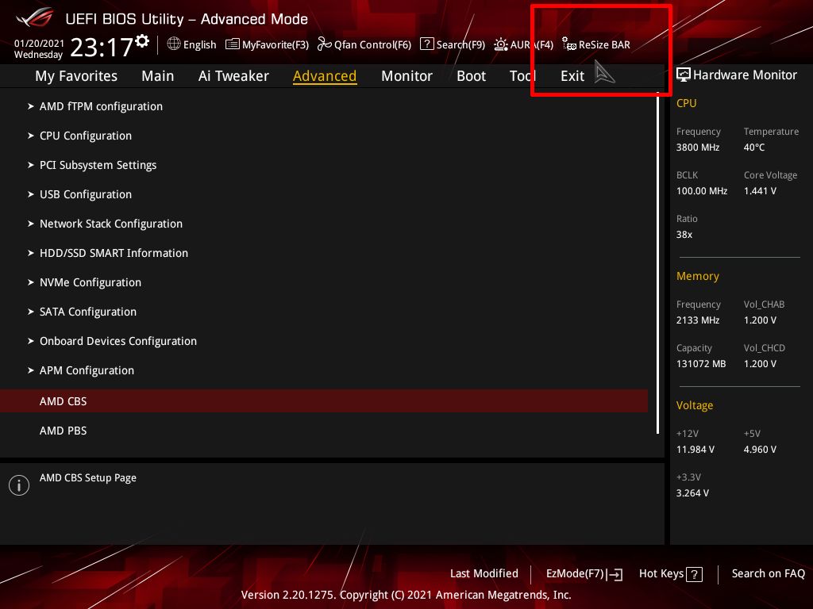
Task: Open USB Configuration entry text
Action: pos(86,194)
